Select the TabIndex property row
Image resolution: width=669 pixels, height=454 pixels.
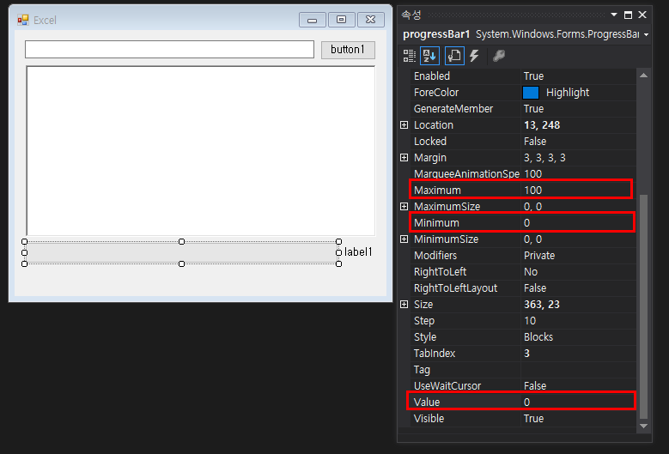point(523,354)
